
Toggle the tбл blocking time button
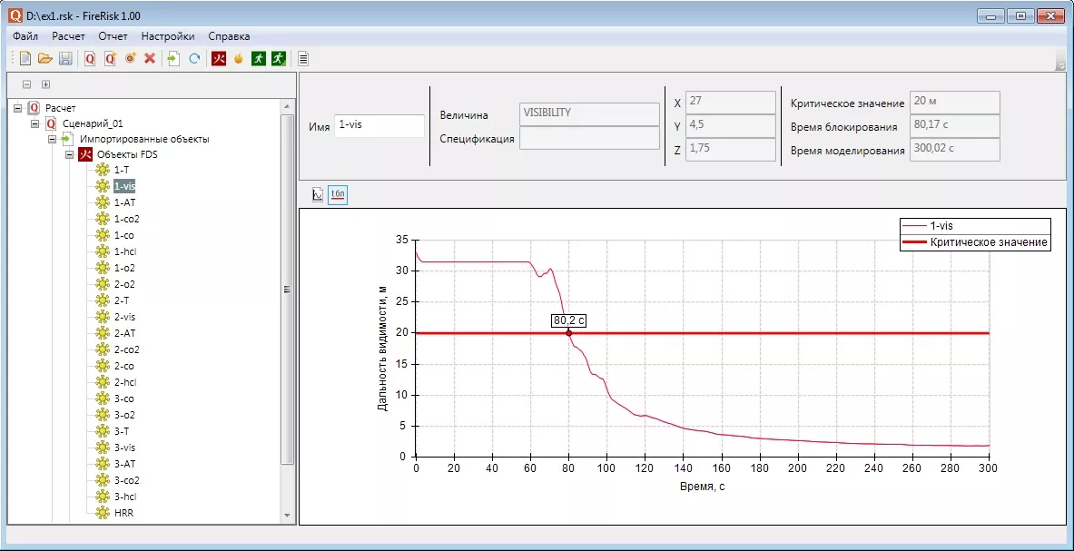coord(338,194)
